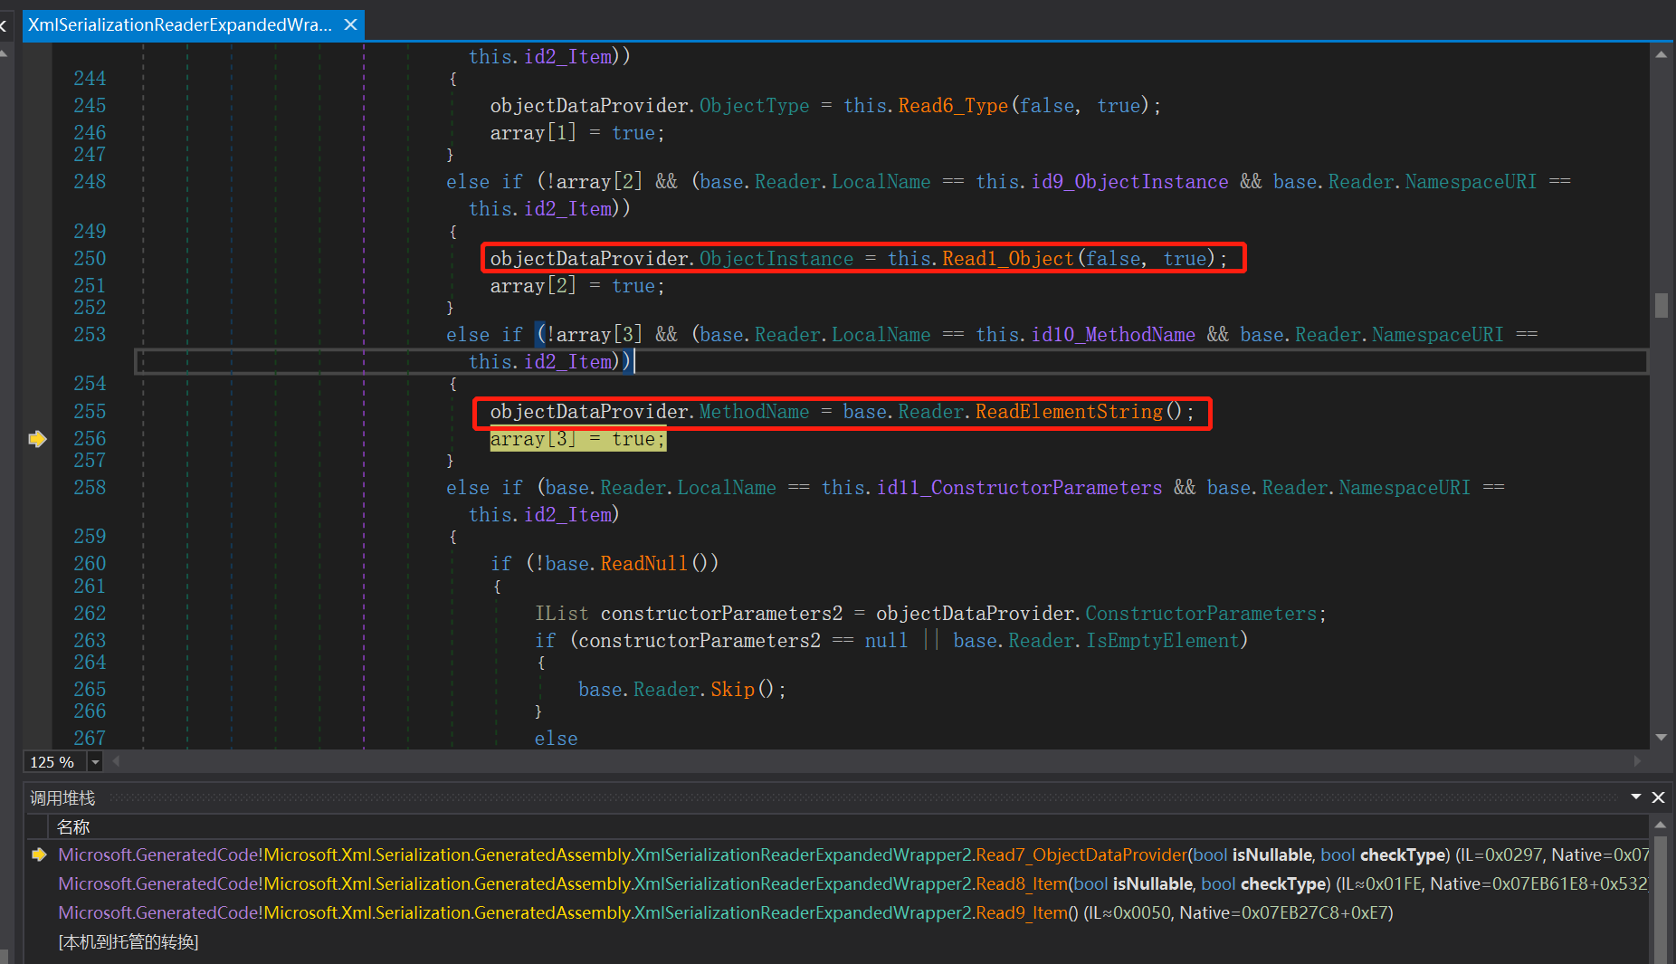Click the ReadElementString method call on line 255
Screen dimensions: 1676x964
[1068, 412]
